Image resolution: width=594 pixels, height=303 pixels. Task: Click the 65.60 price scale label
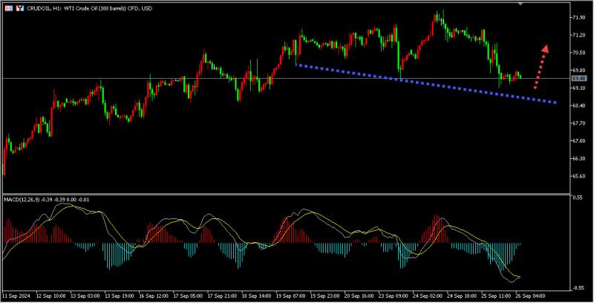point(580,176)
